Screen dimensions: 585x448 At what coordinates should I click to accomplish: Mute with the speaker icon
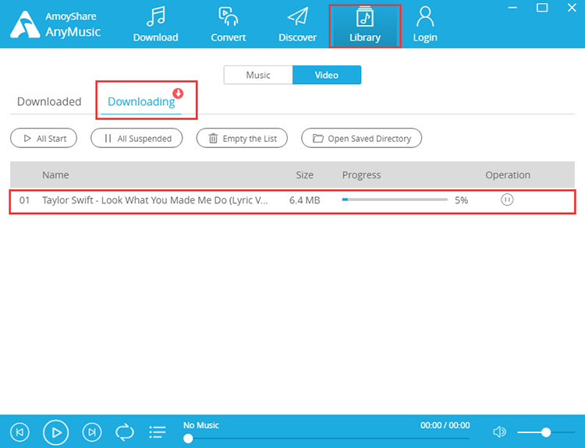click(499, 432)
